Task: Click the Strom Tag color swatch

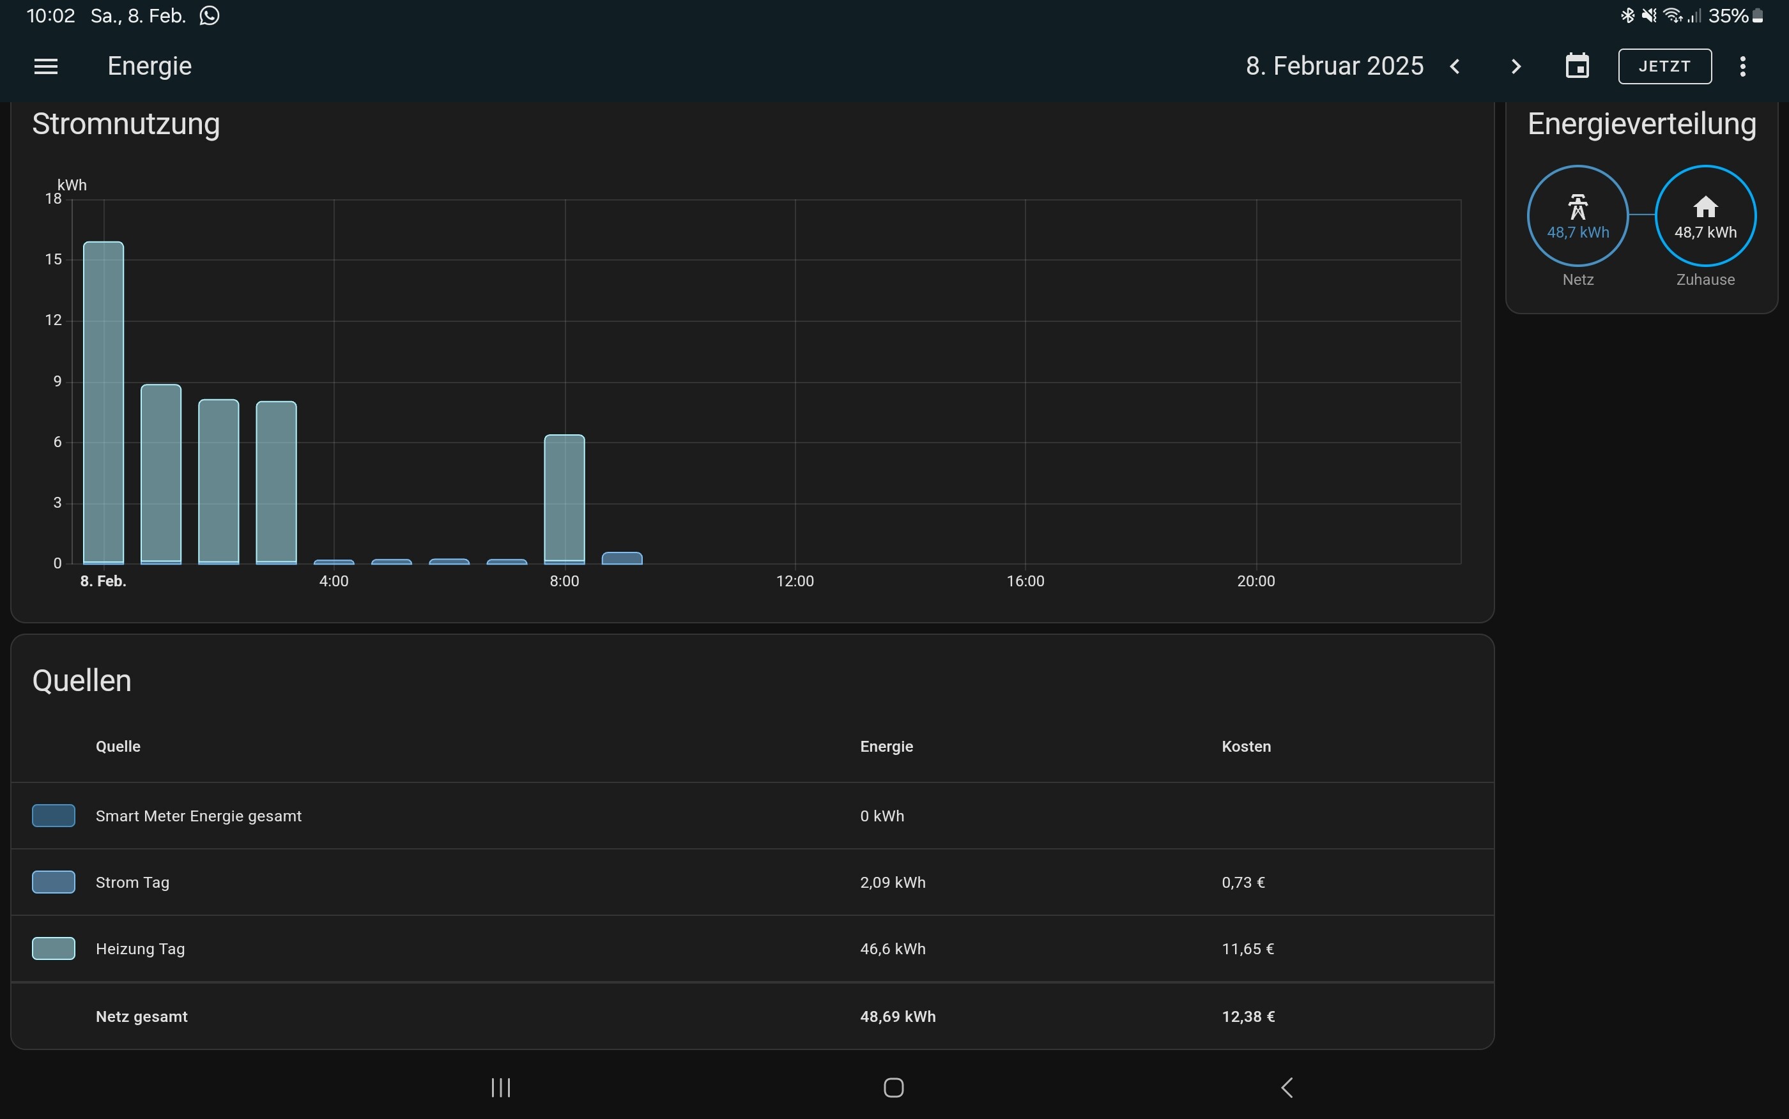Action: [53, 882]
